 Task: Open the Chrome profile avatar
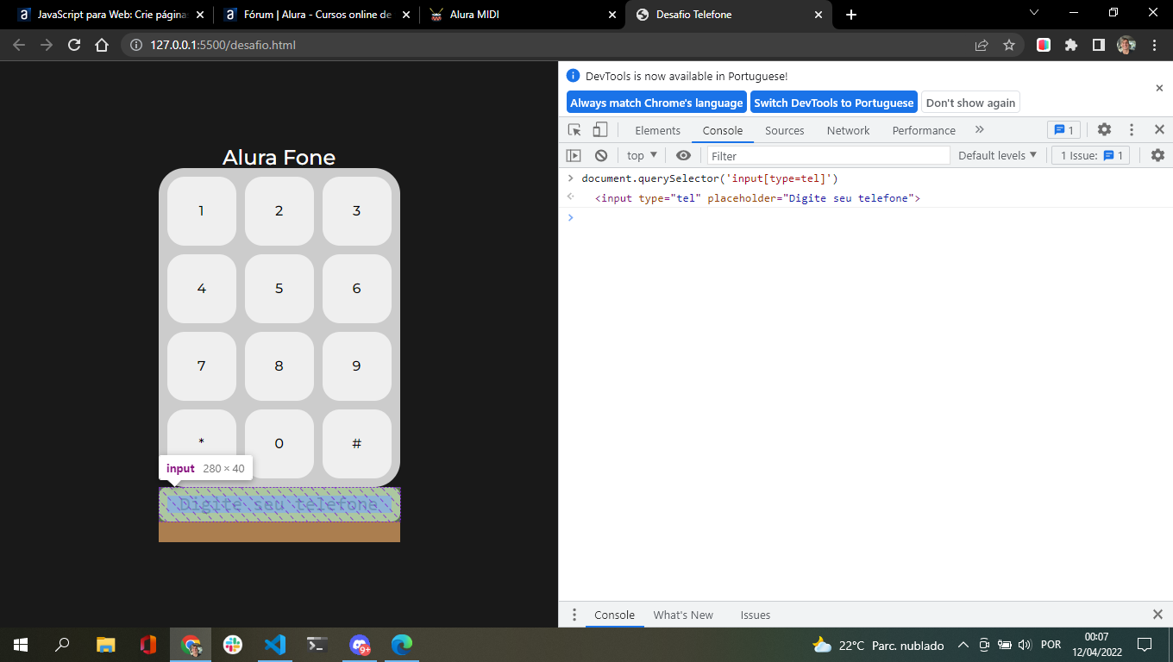(1126, 45)
